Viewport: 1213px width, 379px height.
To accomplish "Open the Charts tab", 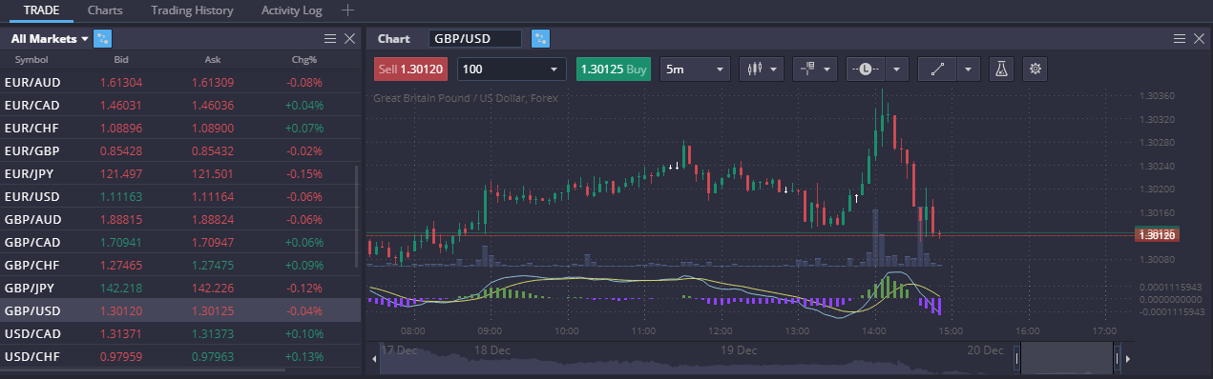I will point(104,10).
